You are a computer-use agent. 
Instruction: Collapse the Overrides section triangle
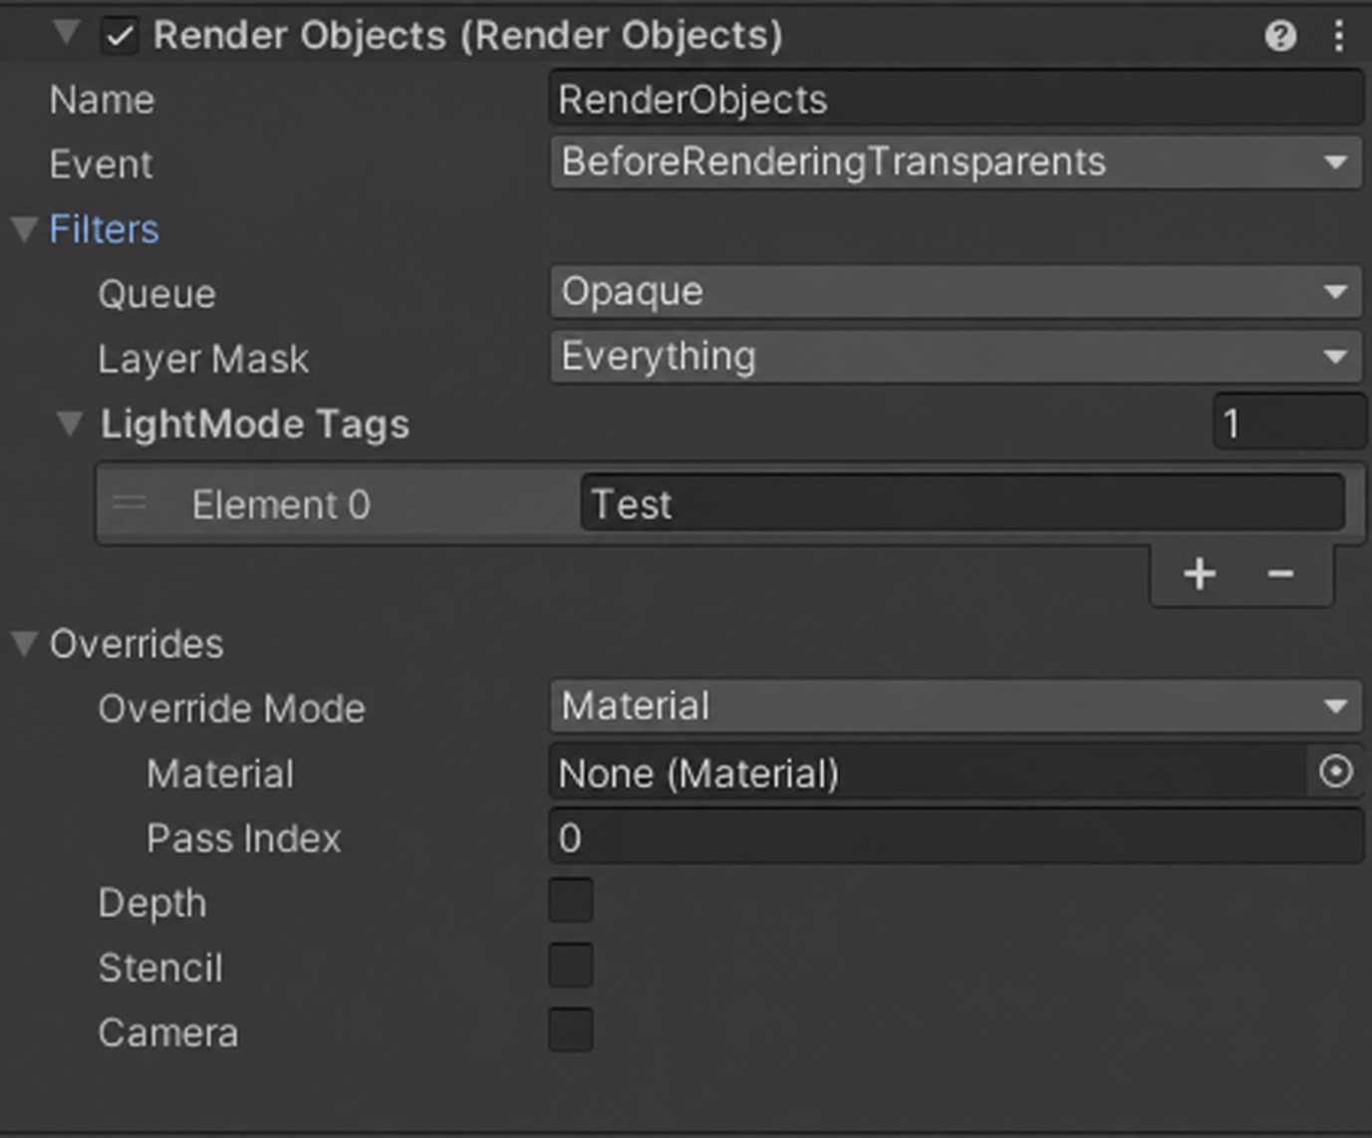pyautogui.click(x=24, y=644)
